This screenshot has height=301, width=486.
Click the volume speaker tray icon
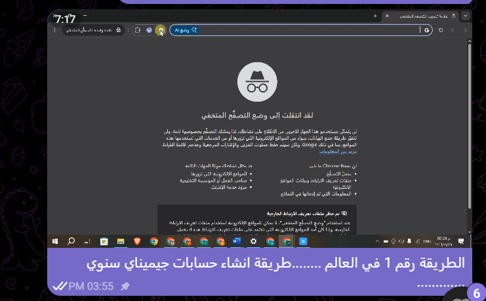[401, 241]
